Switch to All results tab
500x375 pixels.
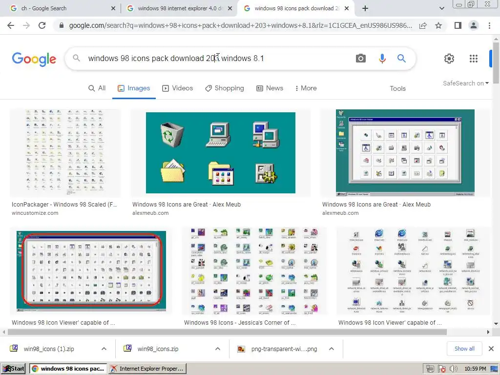tap(97, 88)
